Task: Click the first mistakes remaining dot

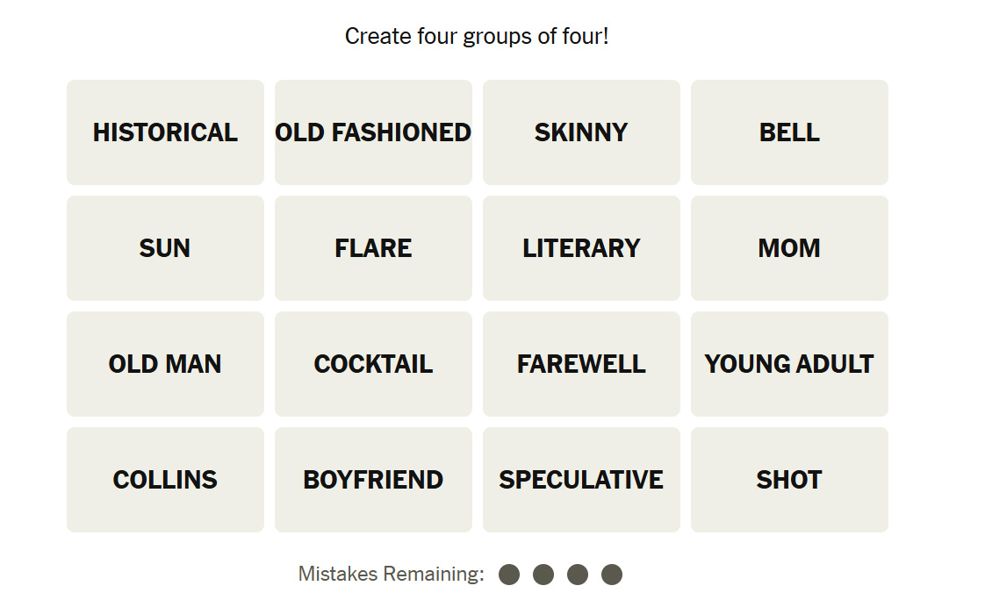Action: 509,575
